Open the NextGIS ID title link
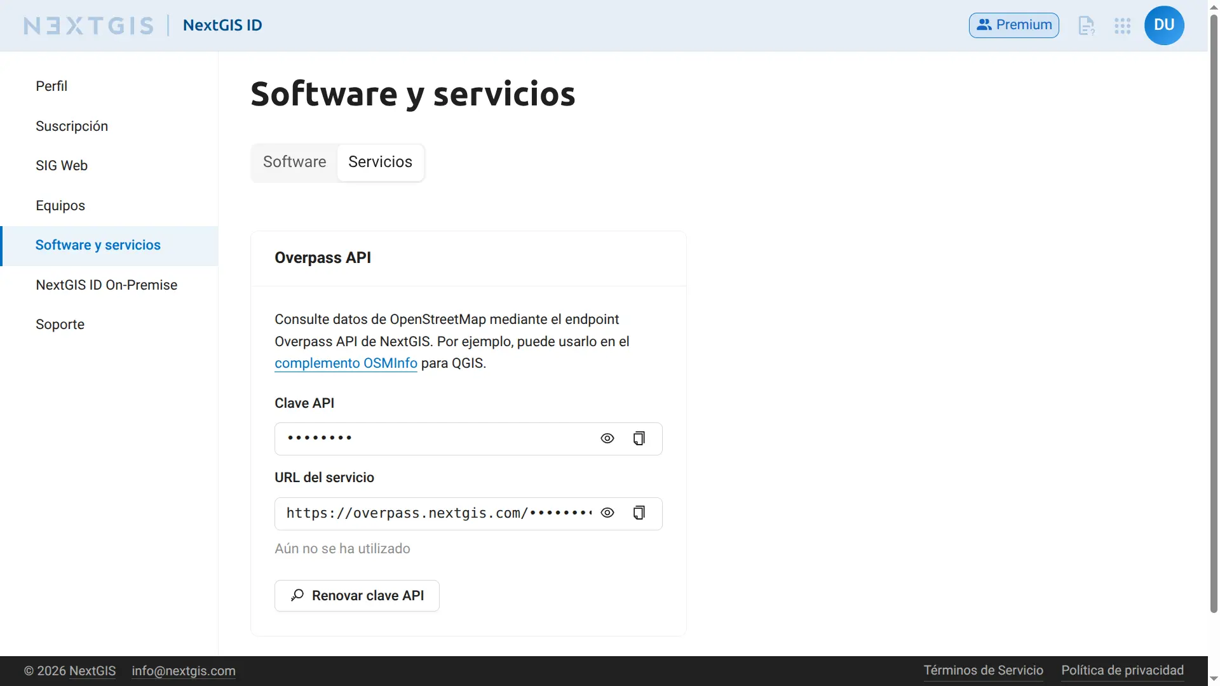Image resolution: width=1220 pixels, height=686 pixels. point(222,25)
